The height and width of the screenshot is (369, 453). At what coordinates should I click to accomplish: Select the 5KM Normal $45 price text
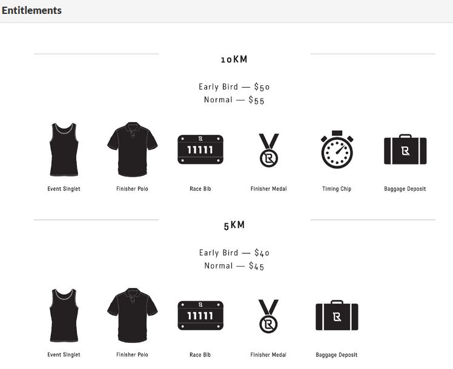point(234,266)
